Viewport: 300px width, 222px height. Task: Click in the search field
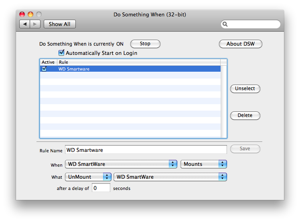251,24
